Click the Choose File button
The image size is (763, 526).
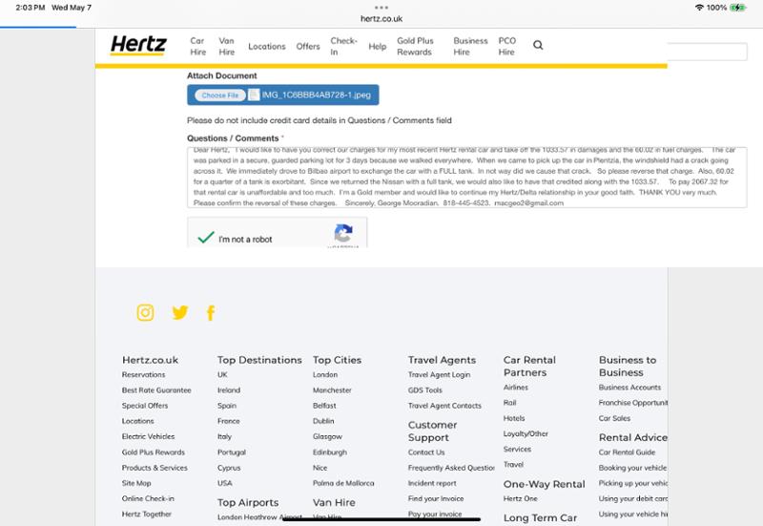coord(220,95)
